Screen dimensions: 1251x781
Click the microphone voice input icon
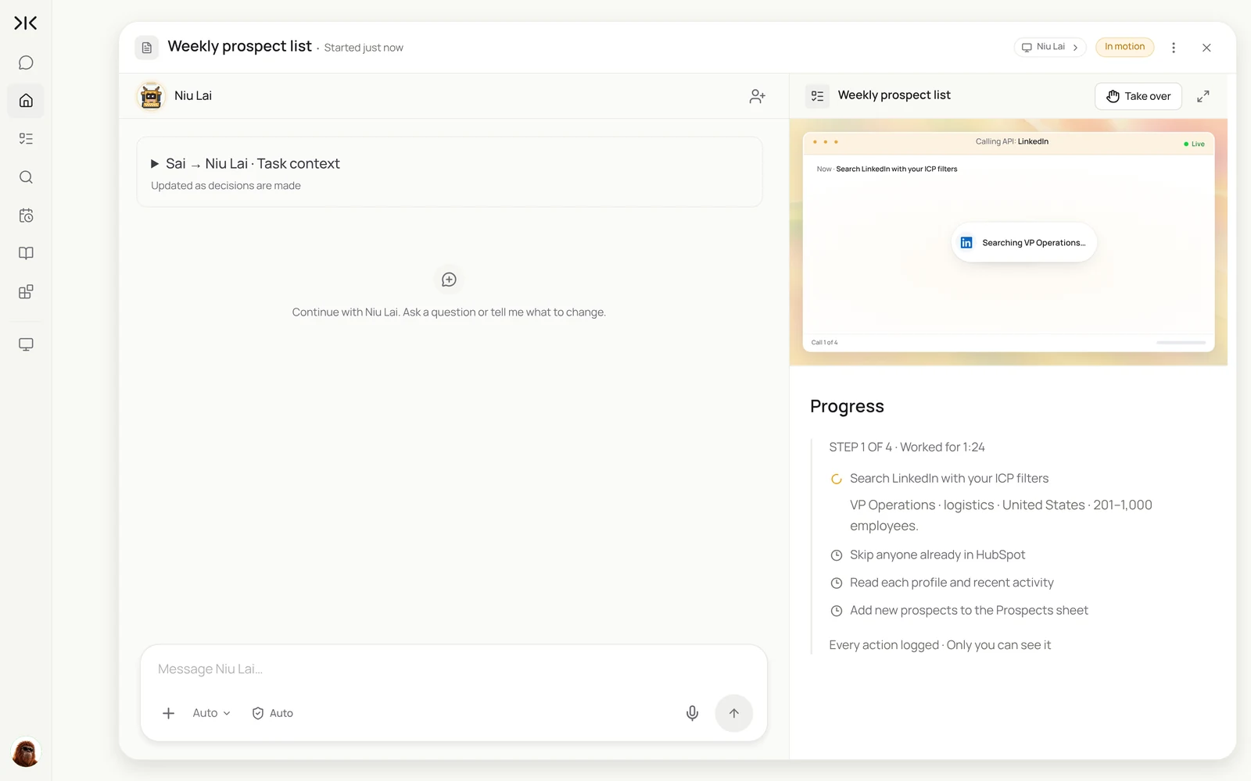(692, 713)
